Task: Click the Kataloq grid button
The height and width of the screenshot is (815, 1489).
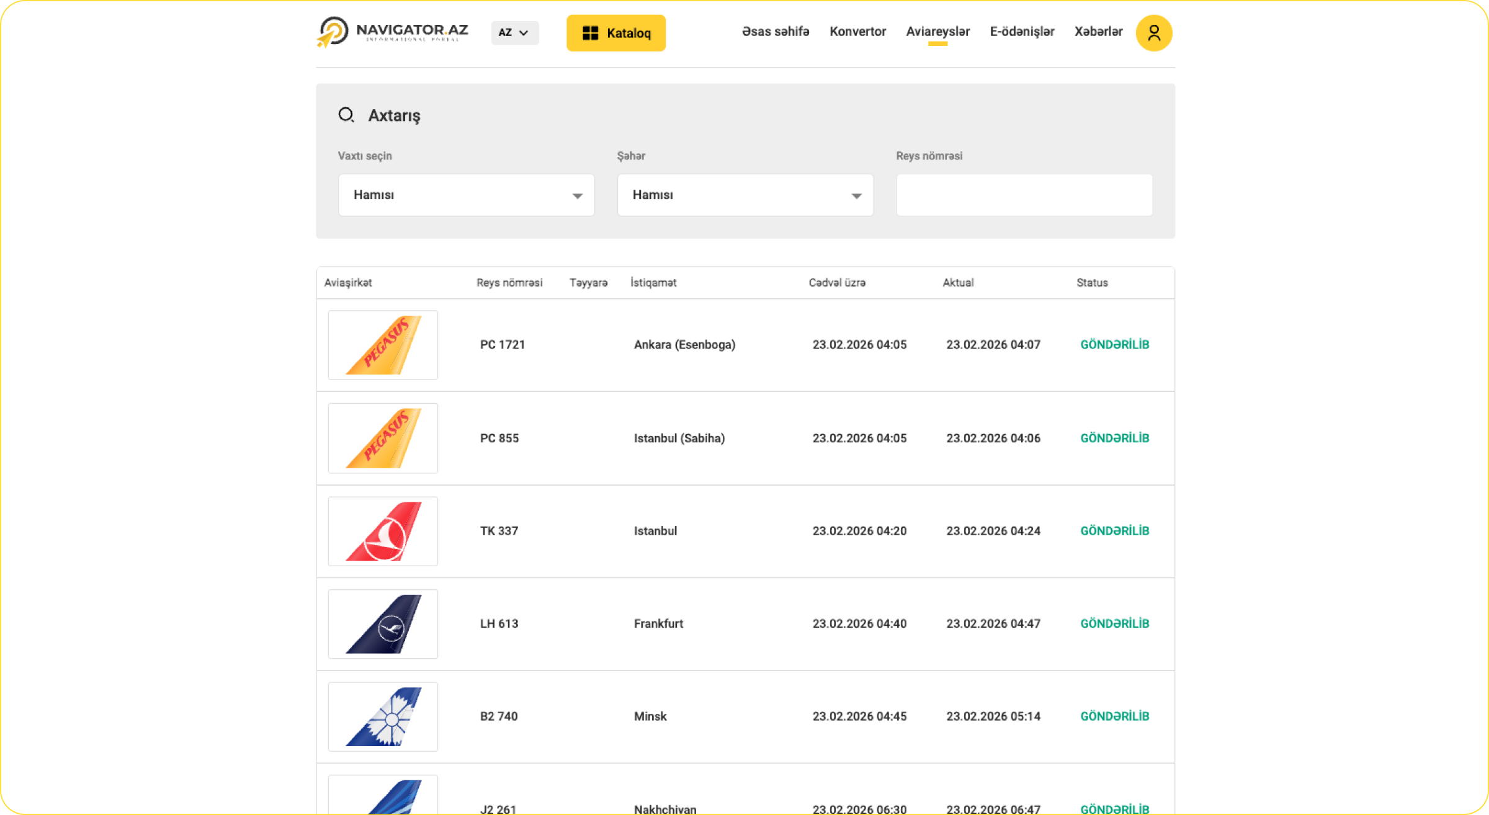Action: point(615,33)
